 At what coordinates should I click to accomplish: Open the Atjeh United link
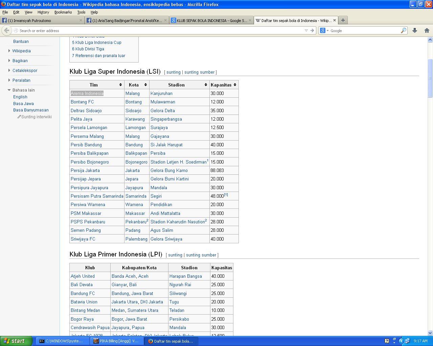(x=83, y=276)
